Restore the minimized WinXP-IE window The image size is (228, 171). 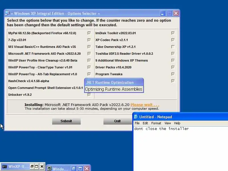[x=32, y=166]
